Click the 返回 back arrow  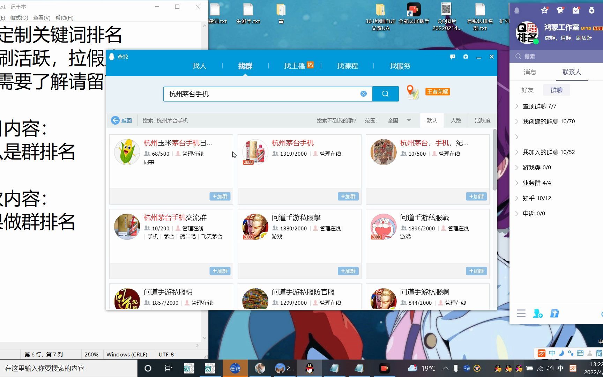pyautogui.click(x=121, y=120)
